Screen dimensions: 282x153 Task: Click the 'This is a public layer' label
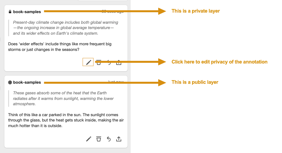coord(195,82)
